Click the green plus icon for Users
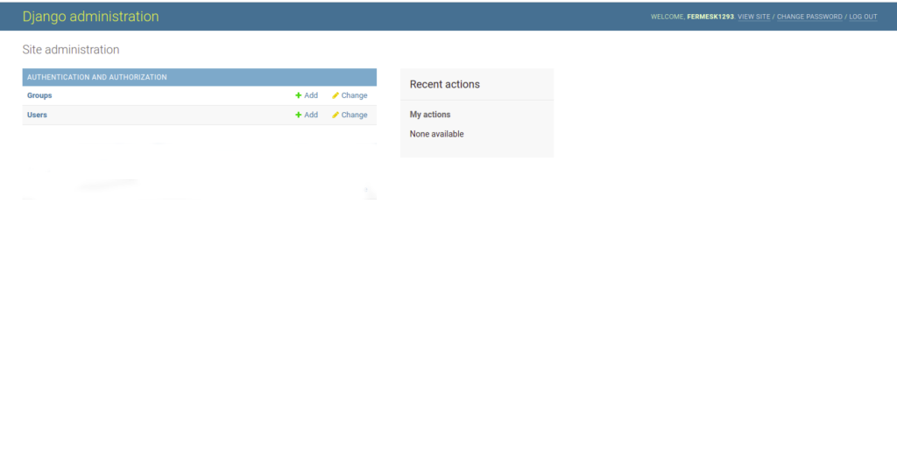This screenshot has width=897, height=455. [298, 115]
